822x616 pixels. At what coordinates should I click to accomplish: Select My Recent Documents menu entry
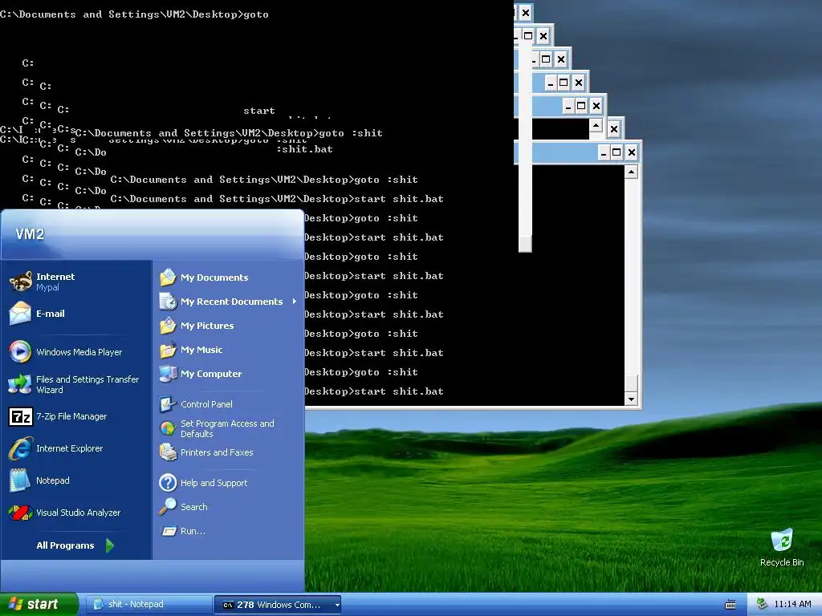coord(229,302)
